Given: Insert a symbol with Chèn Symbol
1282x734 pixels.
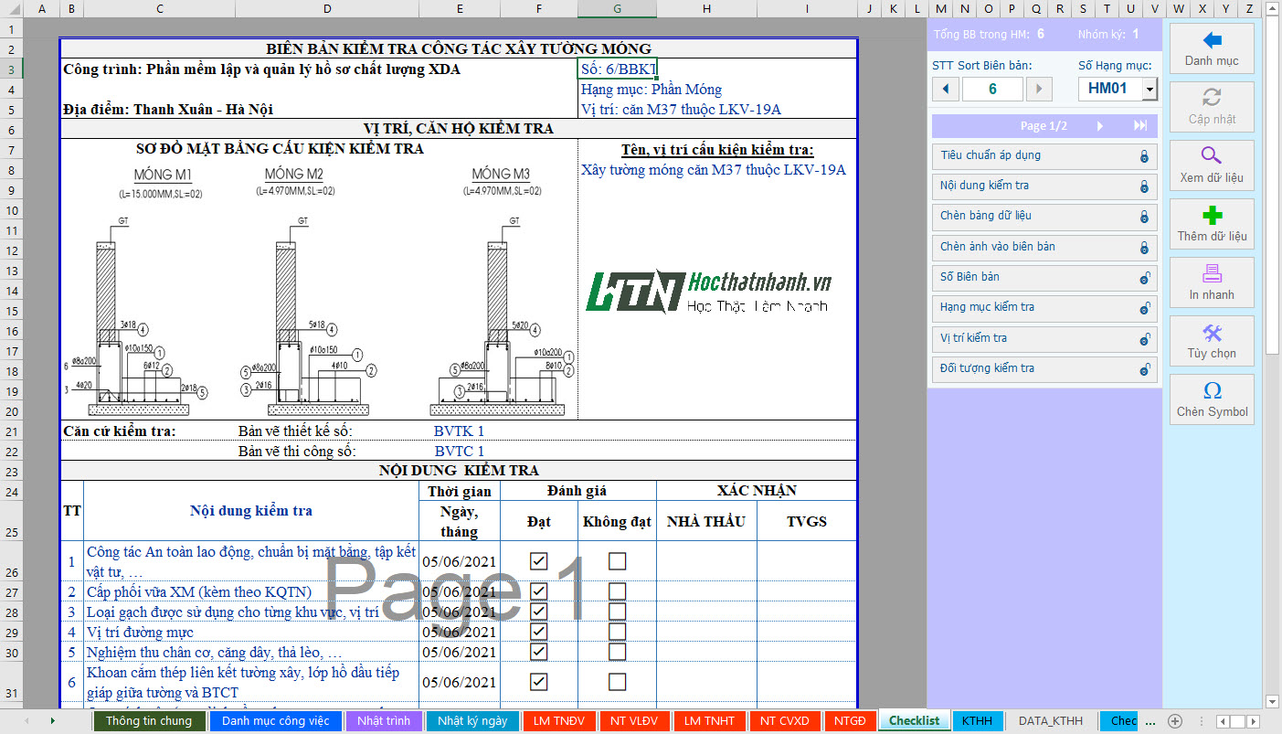Looking at the screenshot, I should tap(1212, 399).
